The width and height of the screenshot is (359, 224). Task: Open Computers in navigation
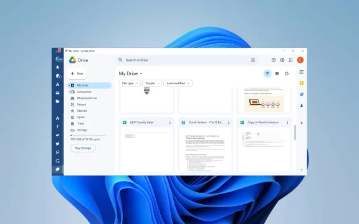click(x=84, y=91)
